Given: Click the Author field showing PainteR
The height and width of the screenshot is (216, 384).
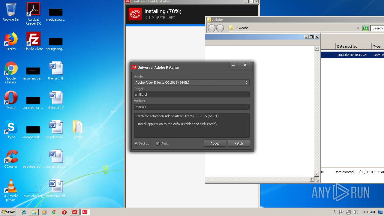Looking at the screenshot, I should [x=191, y=107].
